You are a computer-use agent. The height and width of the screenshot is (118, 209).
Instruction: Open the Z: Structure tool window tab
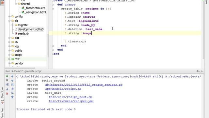(2, 95)
